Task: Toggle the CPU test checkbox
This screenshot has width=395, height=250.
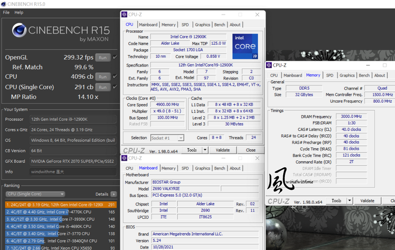Action: (x=115, y=77)
